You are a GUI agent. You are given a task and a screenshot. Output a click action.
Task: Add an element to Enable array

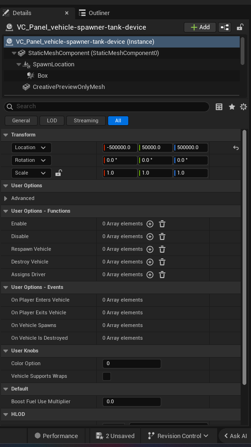(150, 224)
